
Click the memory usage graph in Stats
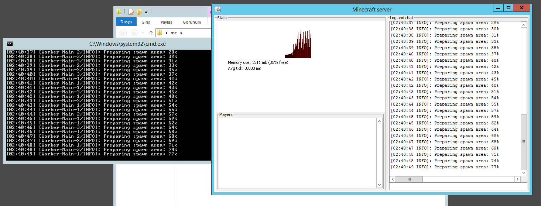[298, 44]
